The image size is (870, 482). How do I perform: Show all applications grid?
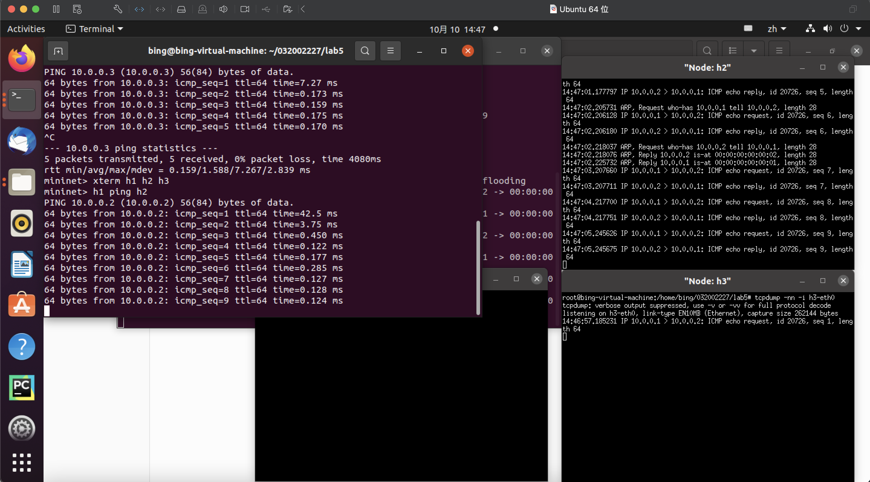pos(22,462)
